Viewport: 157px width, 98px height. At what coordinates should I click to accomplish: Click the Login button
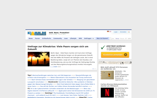point(116,32)
